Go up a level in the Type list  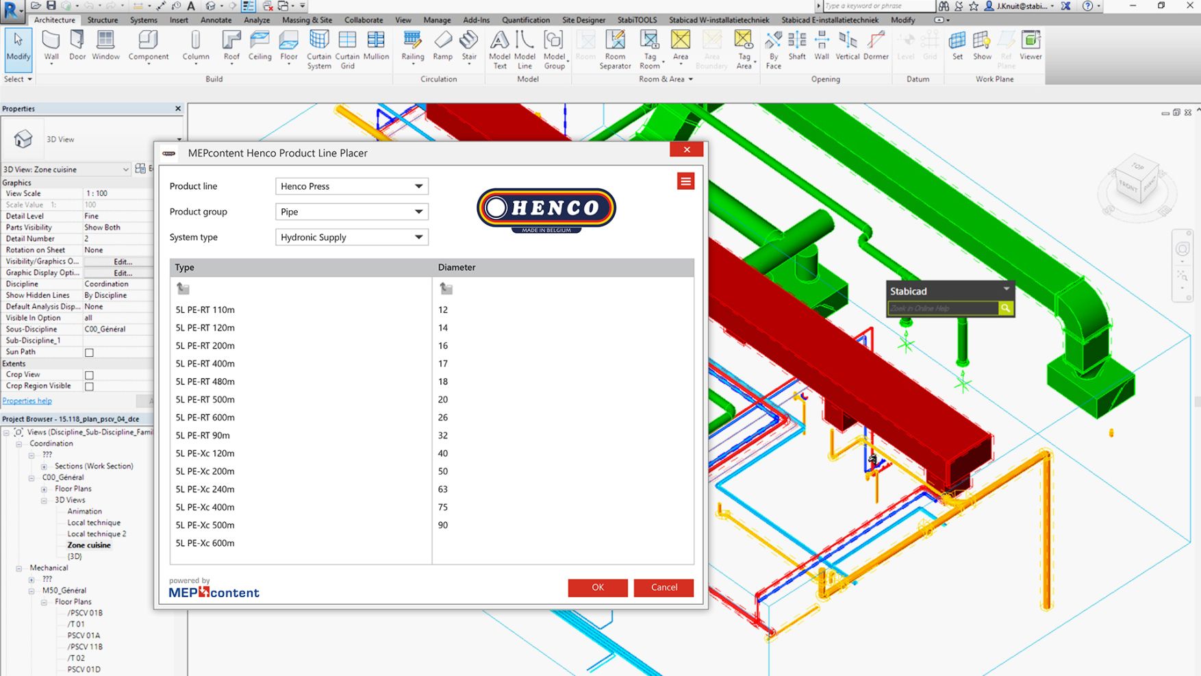tap(183, 288)
